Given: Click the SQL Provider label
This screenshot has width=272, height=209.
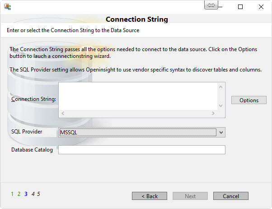Looking at the screenshot, I should [x=27, y=132].
